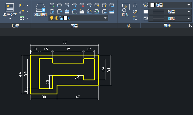Click layer 0 white color swatch
This screenshot has width=193, height=115.
tap(65, 18)
